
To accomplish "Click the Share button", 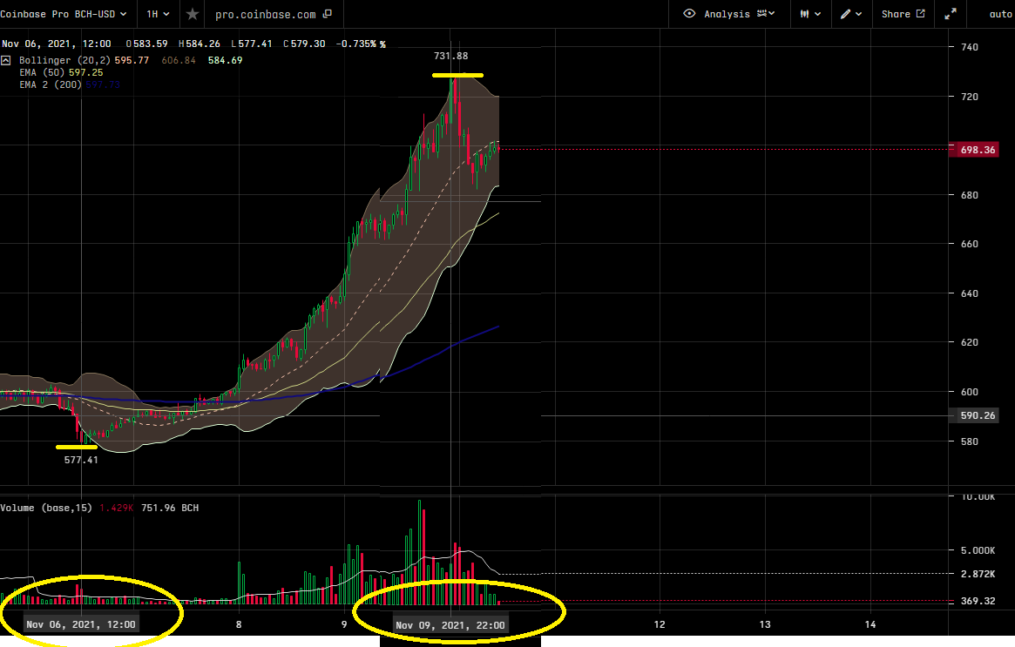I will click(x=903, y=14).
